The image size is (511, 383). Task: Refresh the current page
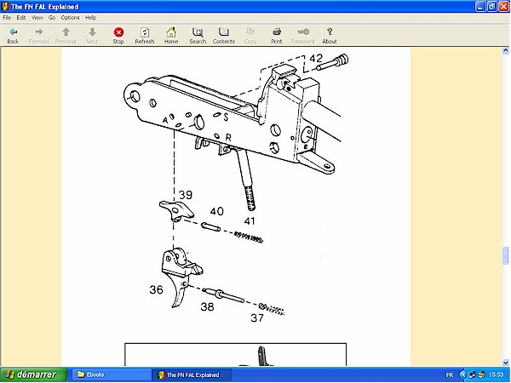[145, 36]
